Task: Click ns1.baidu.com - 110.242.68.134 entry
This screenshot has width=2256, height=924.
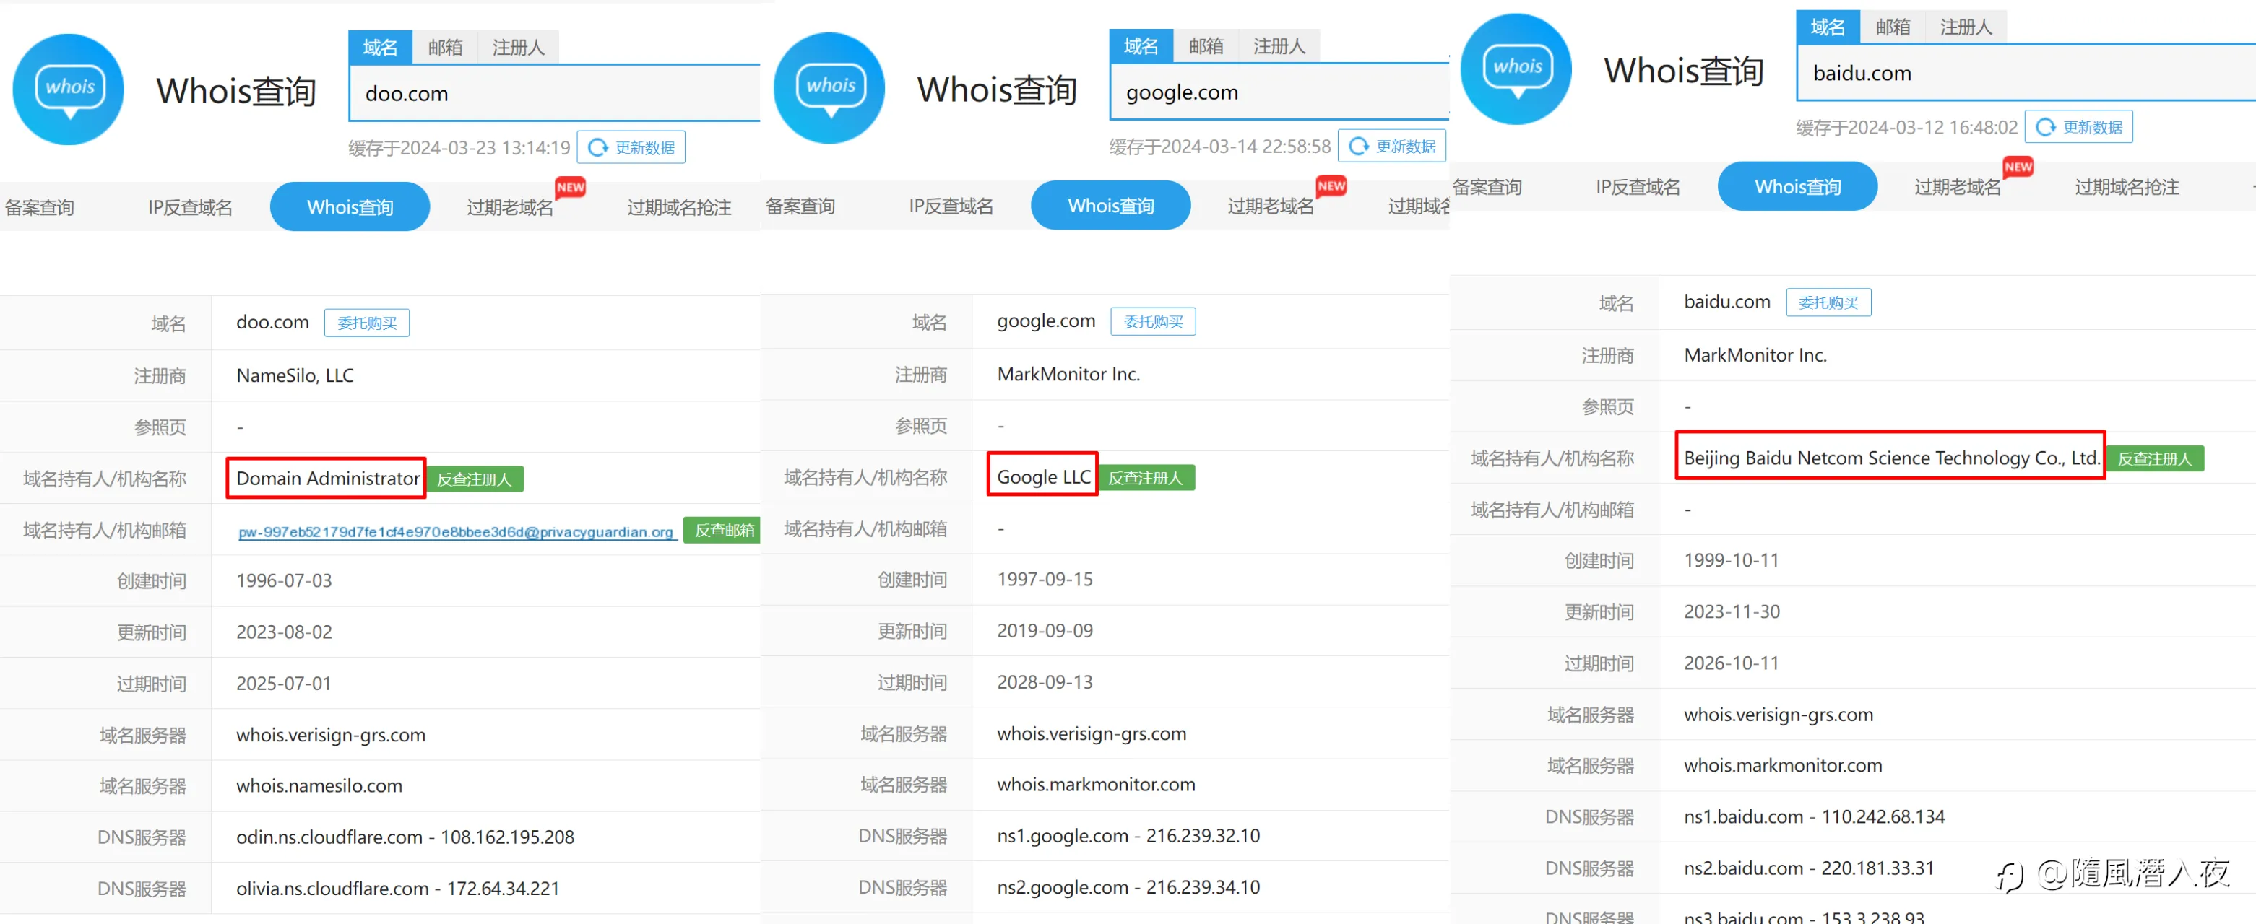Action: pyautogui.click(x=1814, y=816)
